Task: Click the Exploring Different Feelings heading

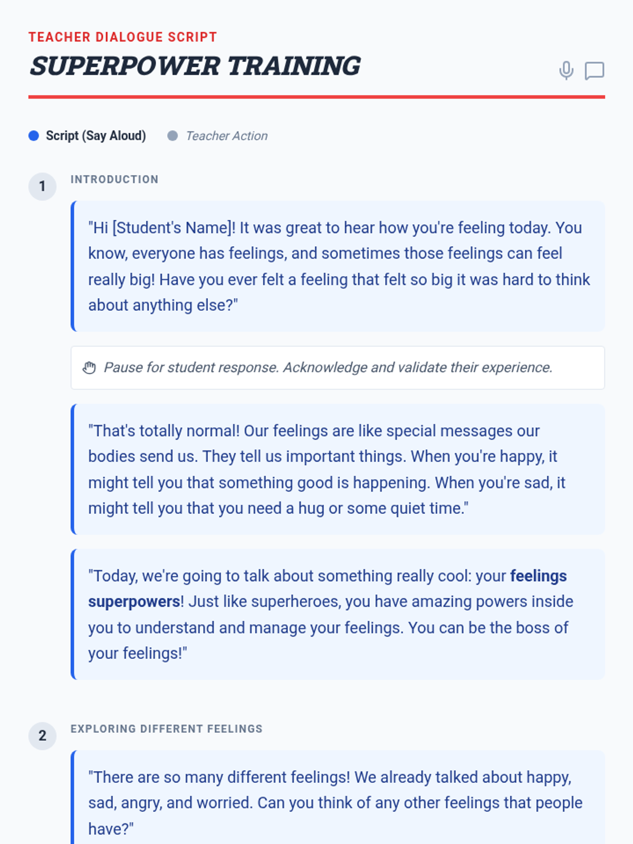Action: point(166,729)
